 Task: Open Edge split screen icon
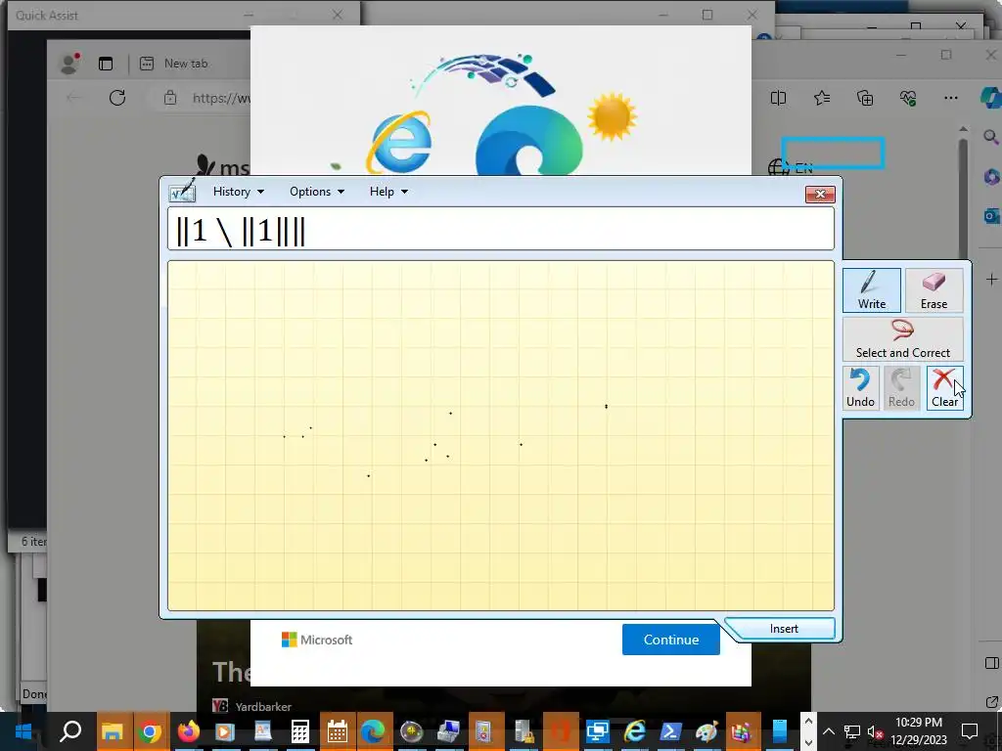click(x=778, y=98)
